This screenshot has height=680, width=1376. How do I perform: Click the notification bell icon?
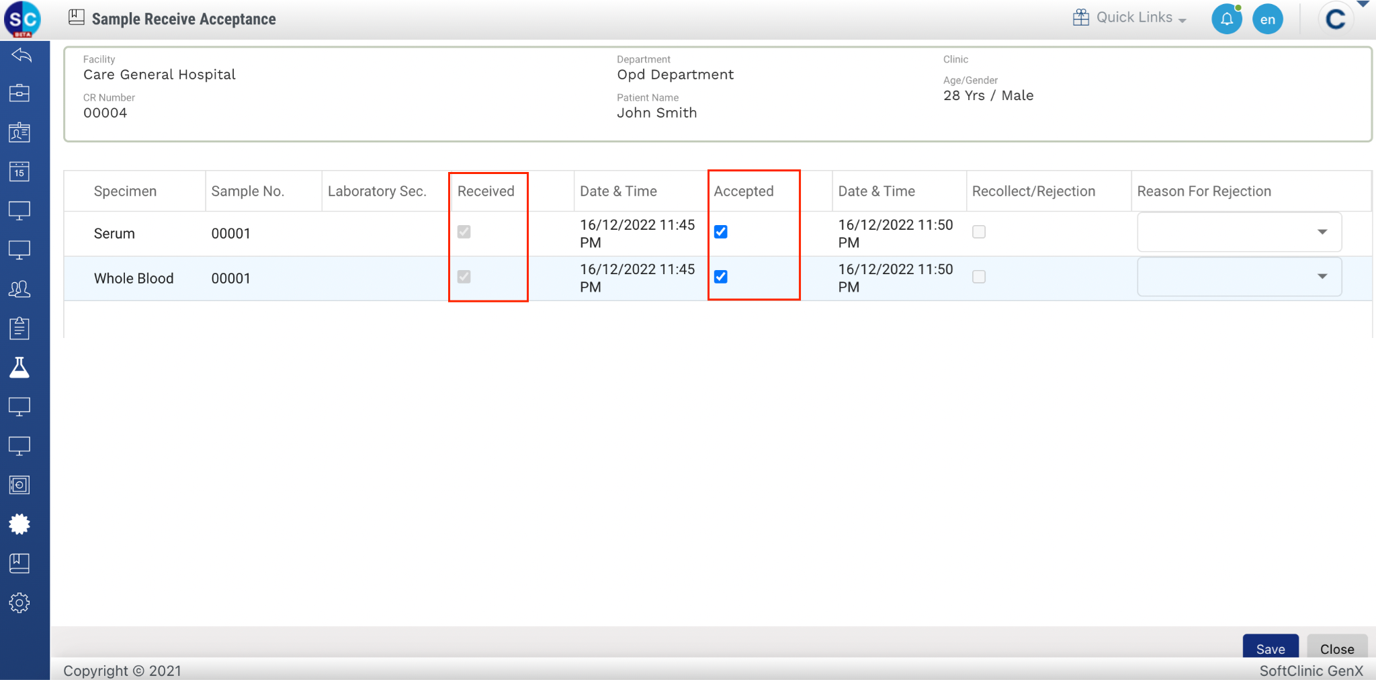coord(1226,19)
